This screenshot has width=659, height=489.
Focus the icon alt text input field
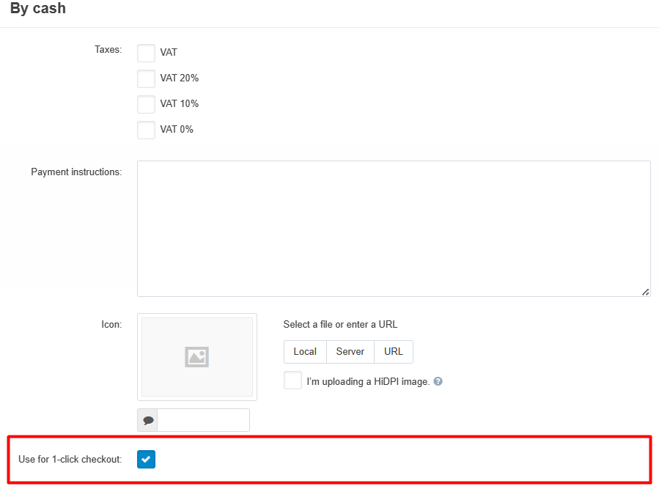coord(203,420)
